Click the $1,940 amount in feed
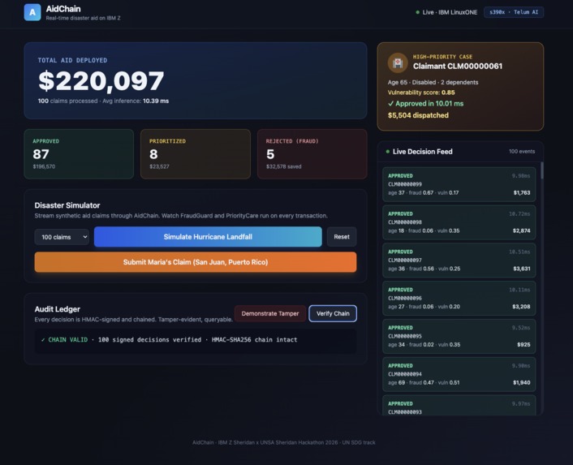 coord(522,382)
